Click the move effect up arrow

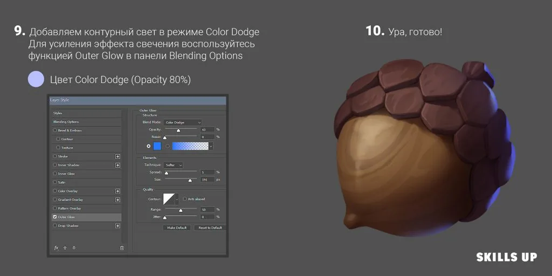[x=65, y=248]
